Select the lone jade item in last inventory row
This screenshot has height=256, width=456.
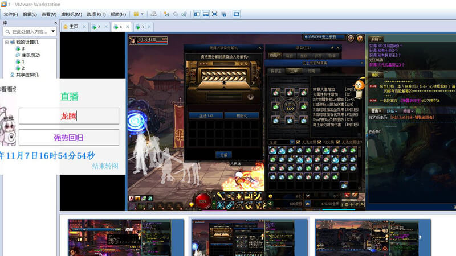[344, 185]
